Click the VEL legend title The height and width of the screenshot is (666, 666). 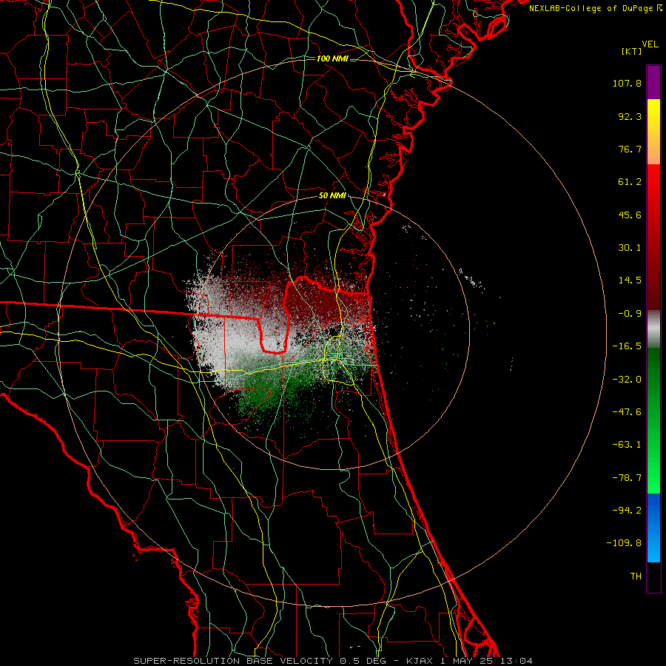pyautogui.click(x=650, y=44)
